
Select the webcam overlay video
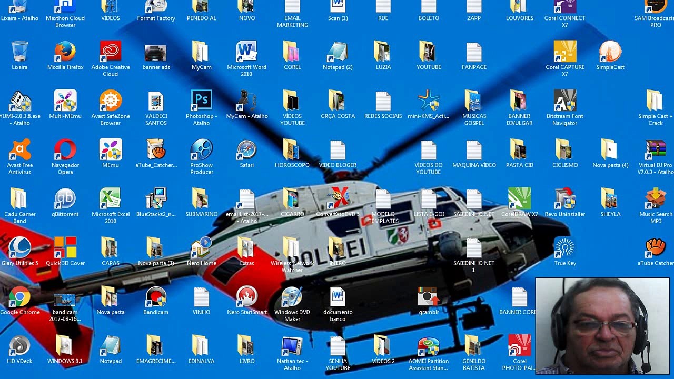(602, 326)
